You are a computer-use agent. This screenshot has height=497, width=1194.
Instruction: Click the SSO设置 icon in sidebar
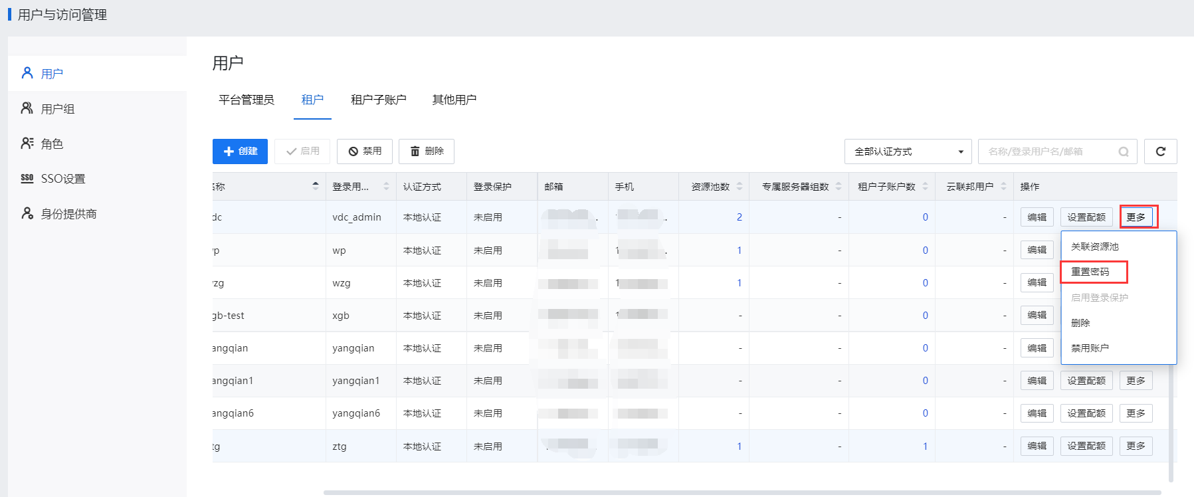click(27, 178)
